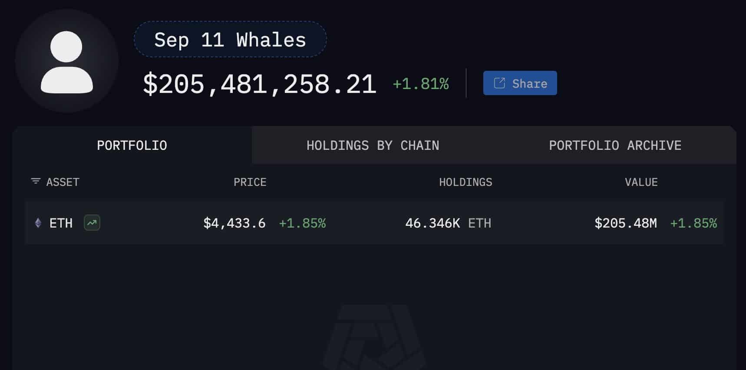This screenshot has width=746, height=370.
Task: Click the +1.81% portfolio change percentage
Action: [420, 83]
